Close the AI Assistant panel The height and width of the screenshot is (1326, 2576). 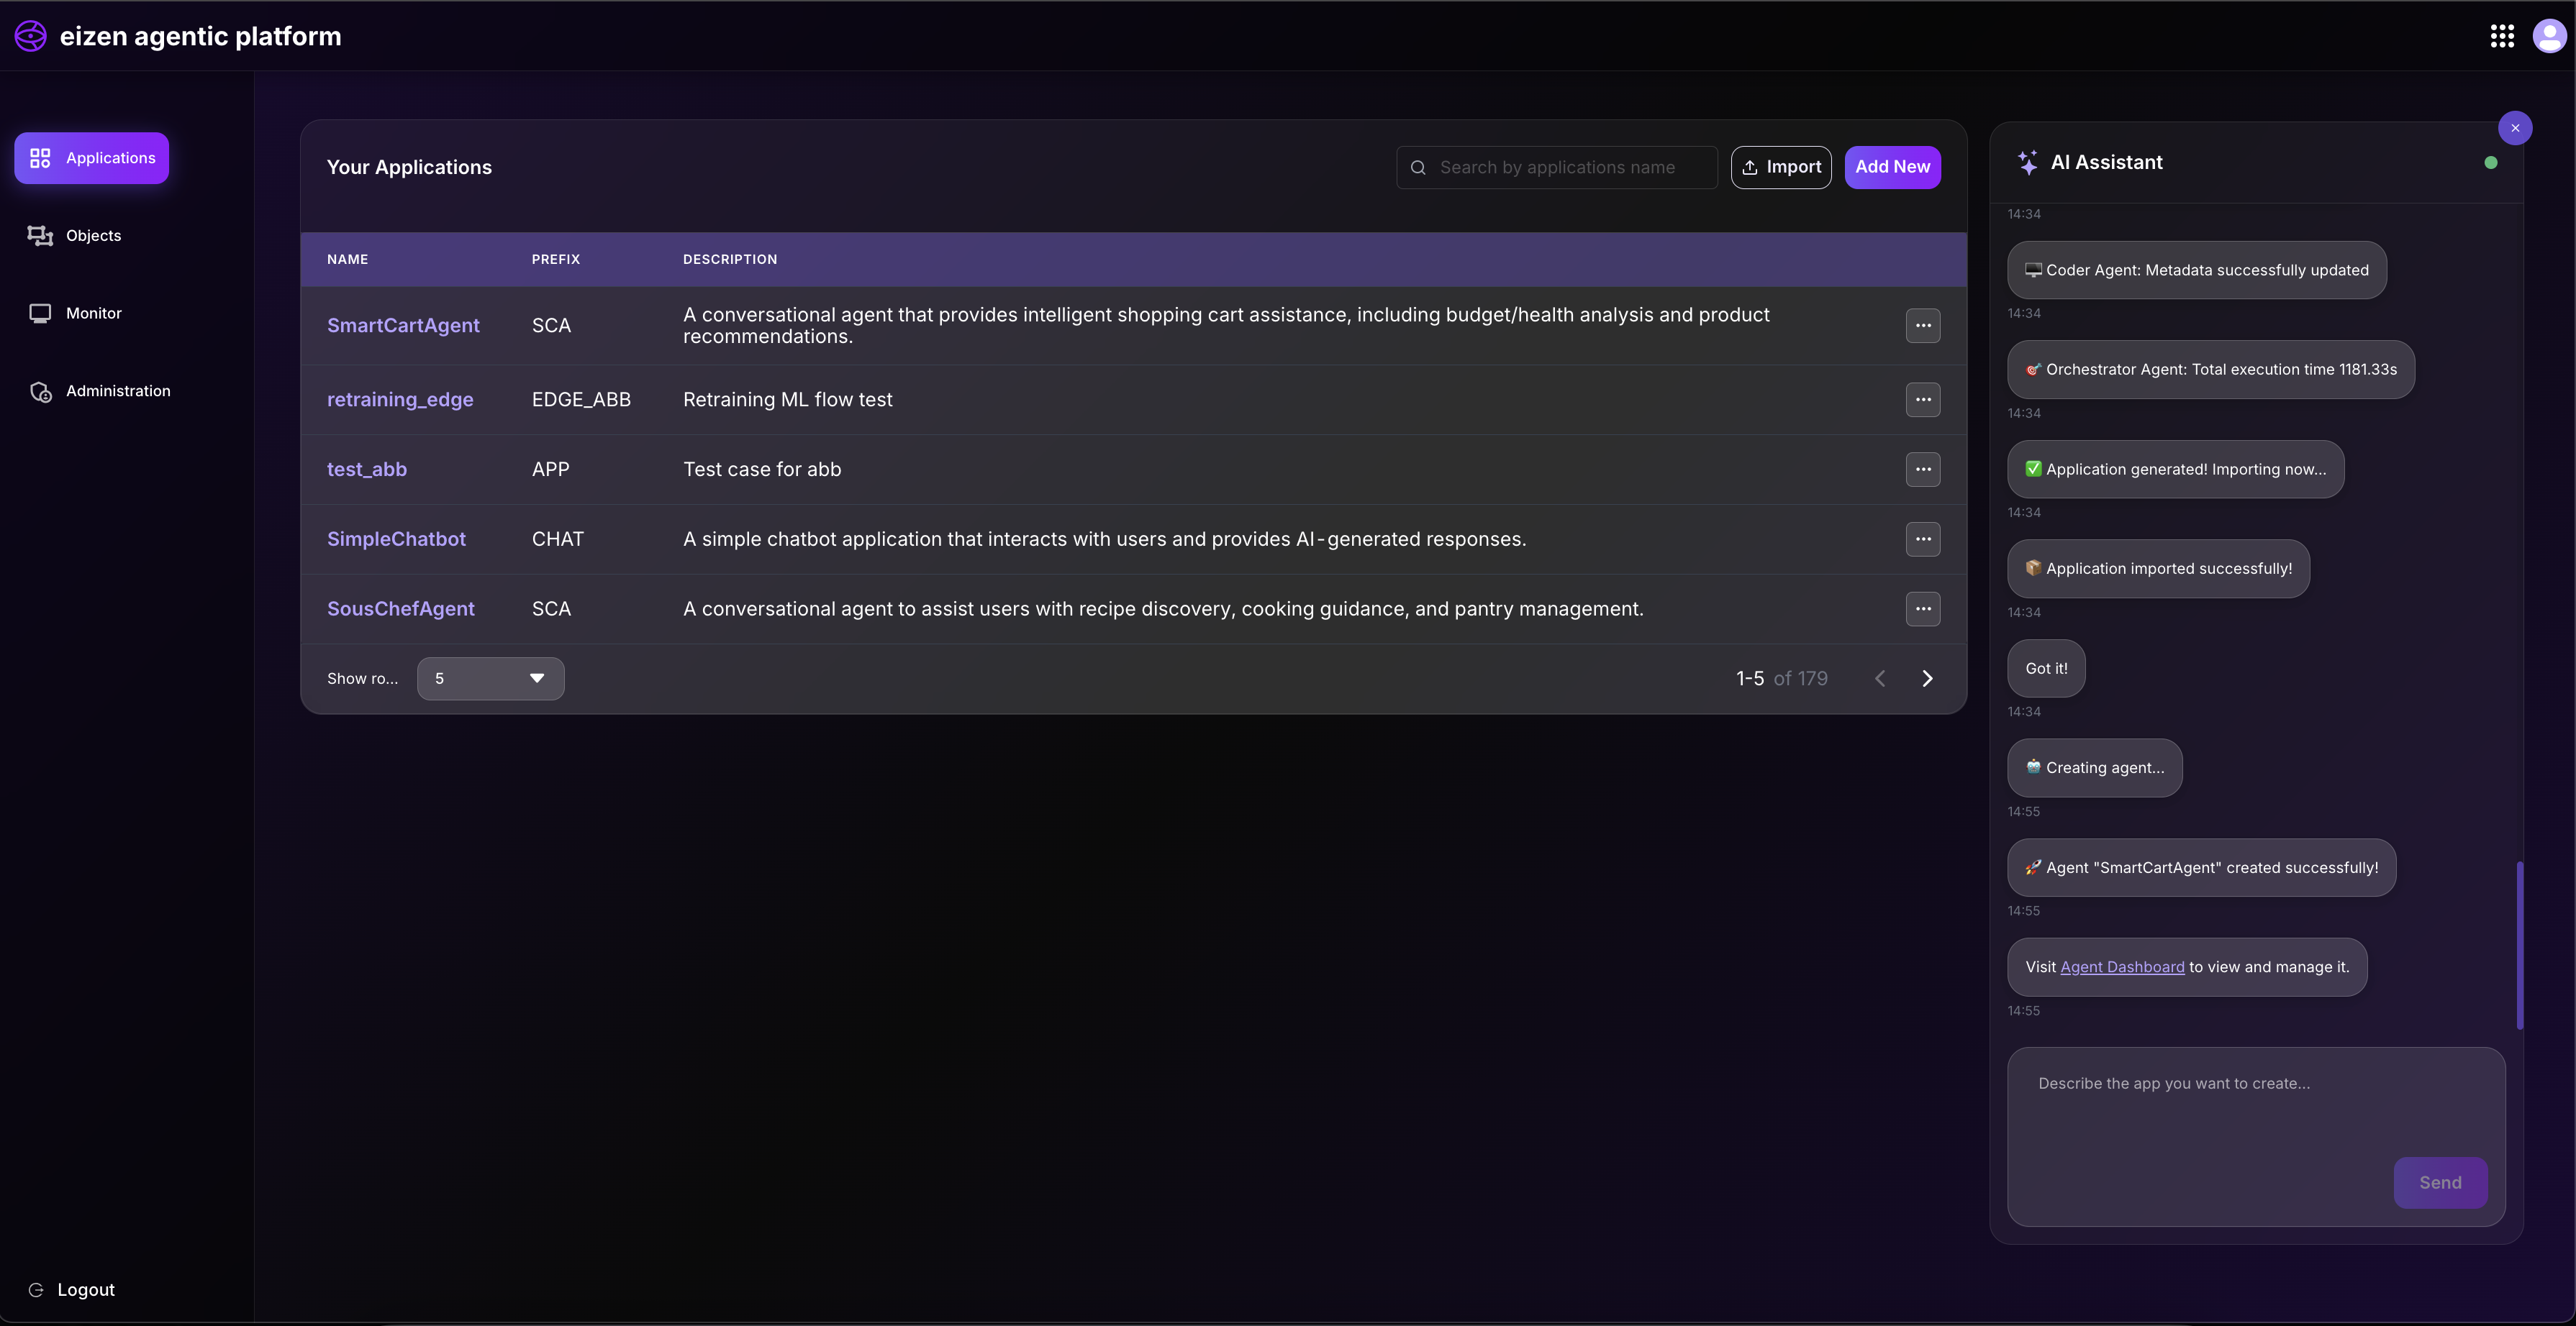tap(2515, 128)
